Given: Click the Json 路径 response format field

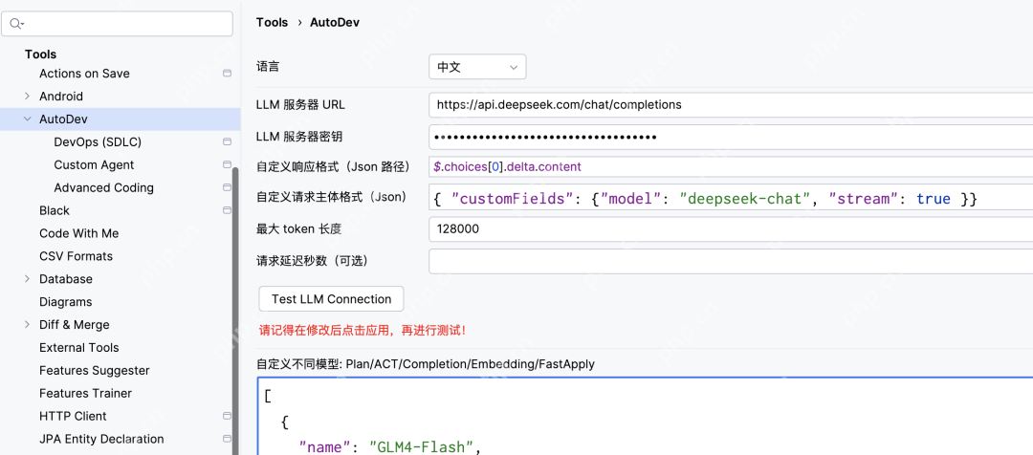Looking at the screenshot, I should click(731, 166).
